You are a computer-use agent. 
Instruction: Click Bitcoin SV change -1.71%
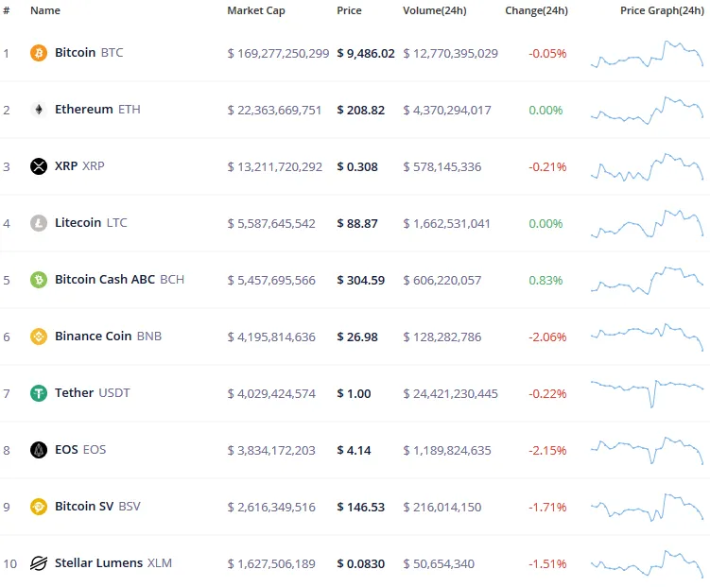(547, 507)
